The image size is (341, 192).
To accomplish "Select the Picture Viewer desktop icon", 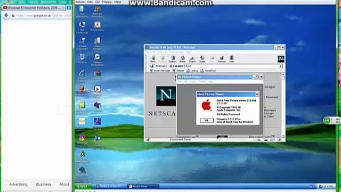I will coord(97,26).
